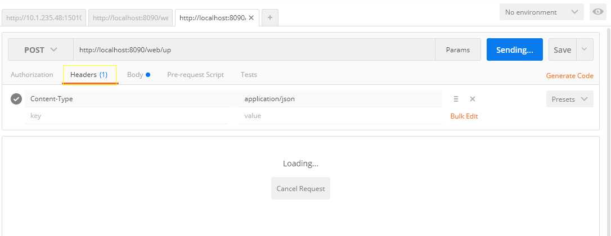This screenshot has height=236, width=611.
Task: Click the empty key placeholder field
Action: click(126, 116)
